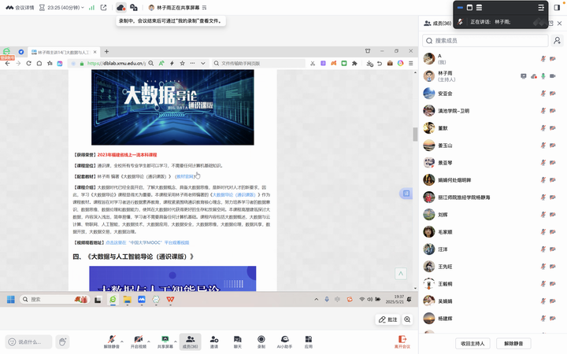Image resolution: width=567 pixels, height=354 pixels.
Task: Click the cloud recording icon on 林子雨 row
Action: 534,76
